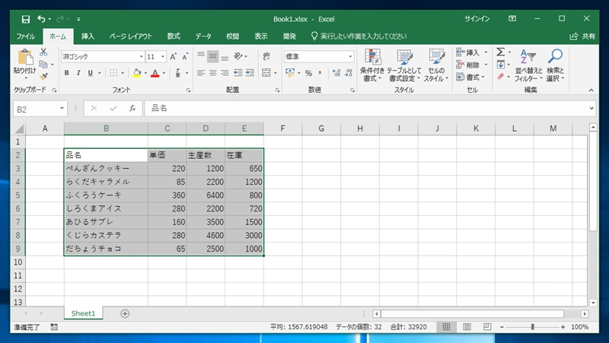Apply cell borders button

[113, 73]
